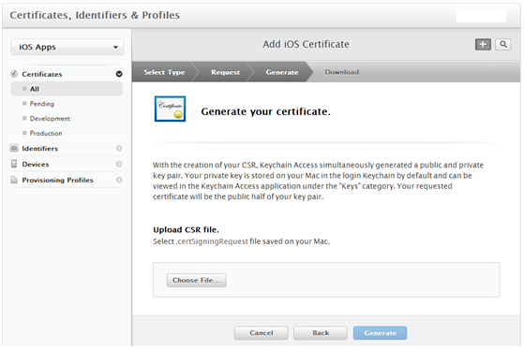Expand the Identifiers section arrow
The width and height of the screenshot is (524, 349).
pyautogui.click(x=119, y=148)
